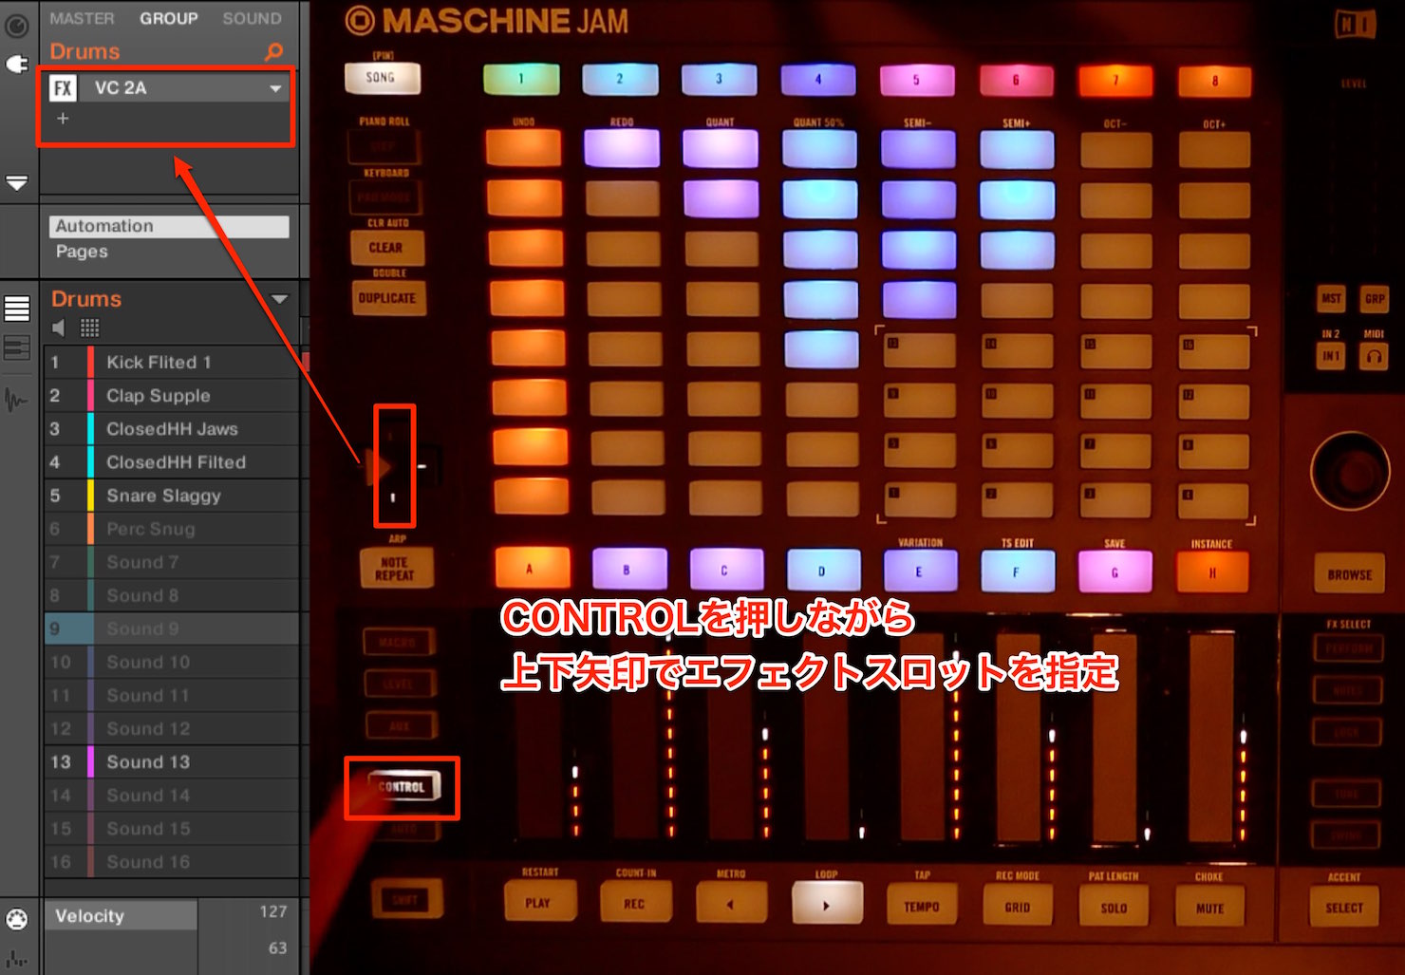Toggle the IN 1 input button
1405x975 pixels.
tap(1331, 357)
